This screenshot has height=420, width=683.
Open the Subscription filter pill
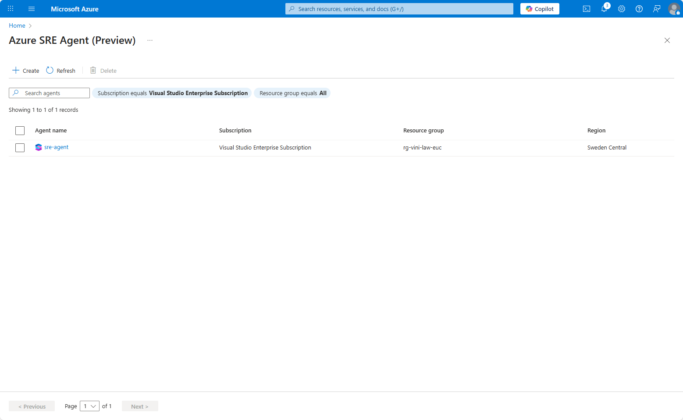[172, 93]
